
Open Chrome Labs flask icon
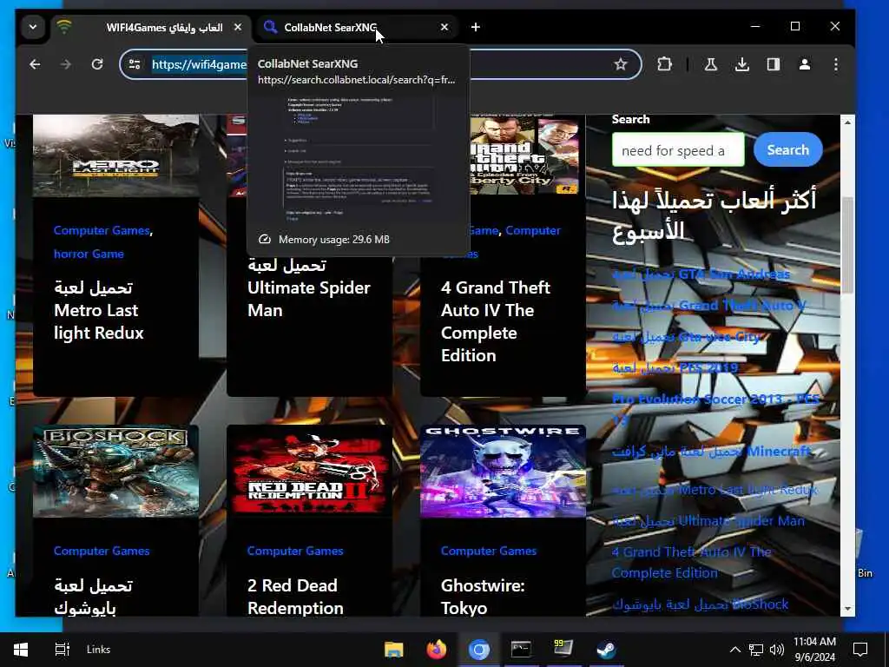[x=710, y=64]
